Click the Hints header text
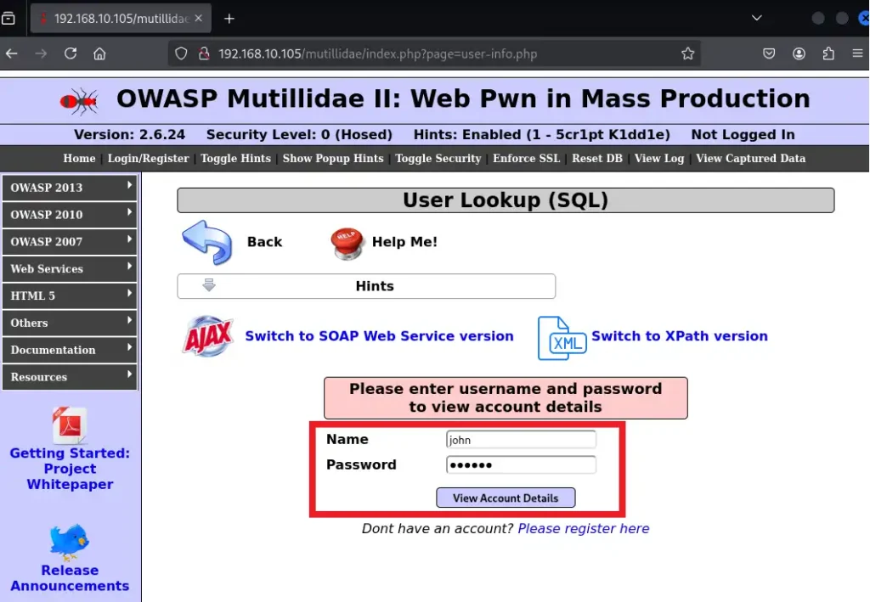Viewport: 870px width, 602px height. pos(375,286)
